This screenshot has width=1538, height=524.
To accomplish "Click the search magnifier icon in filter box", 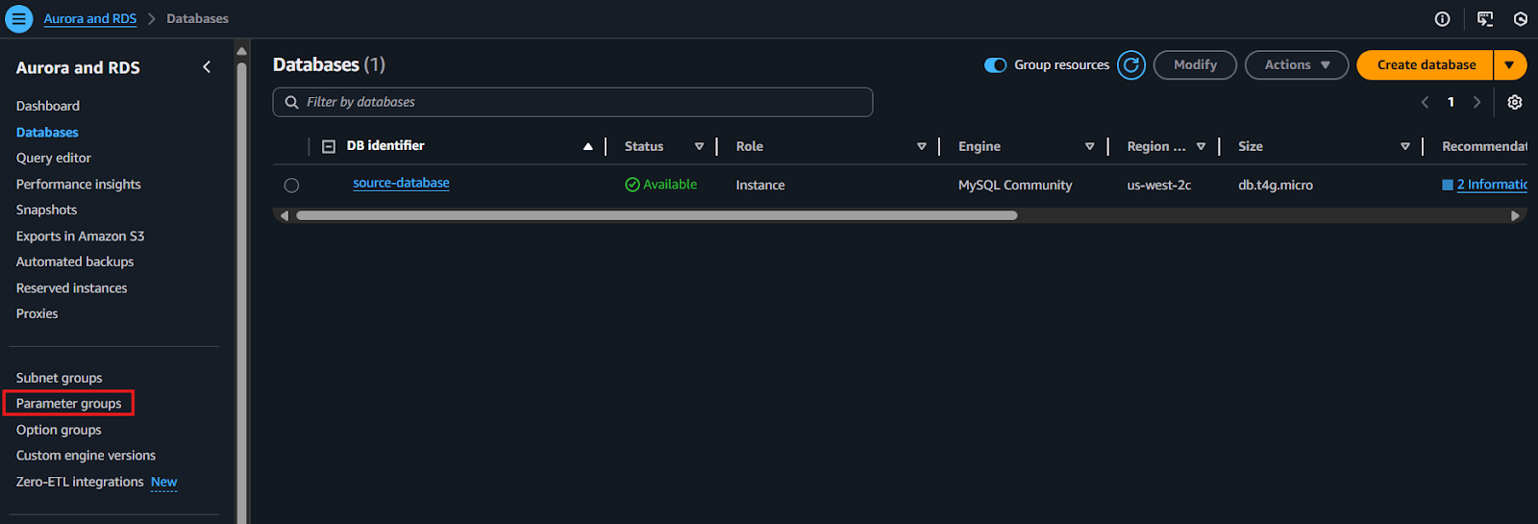I will coord(291,102).
